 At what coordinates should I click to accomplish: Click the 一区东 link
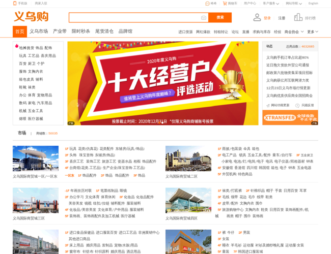coord(69,175)
